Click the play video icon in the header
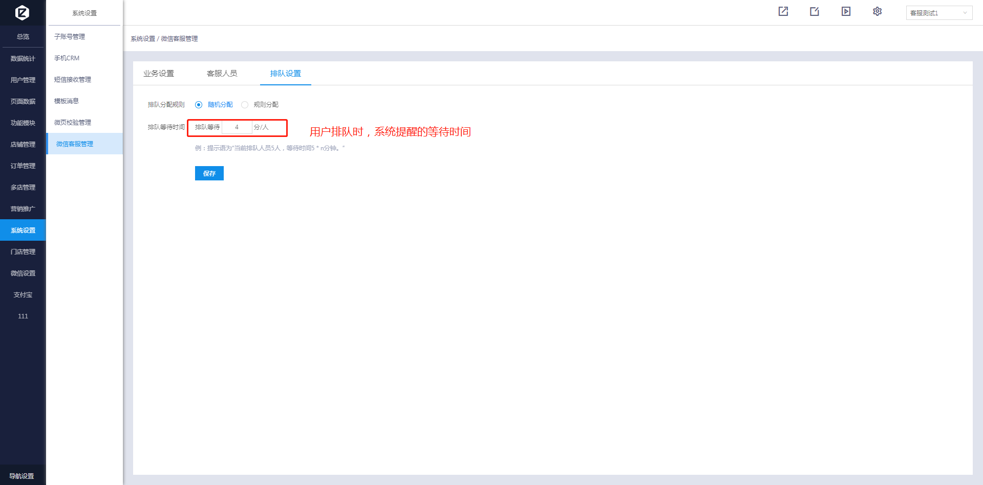 (x=846, y=12)
